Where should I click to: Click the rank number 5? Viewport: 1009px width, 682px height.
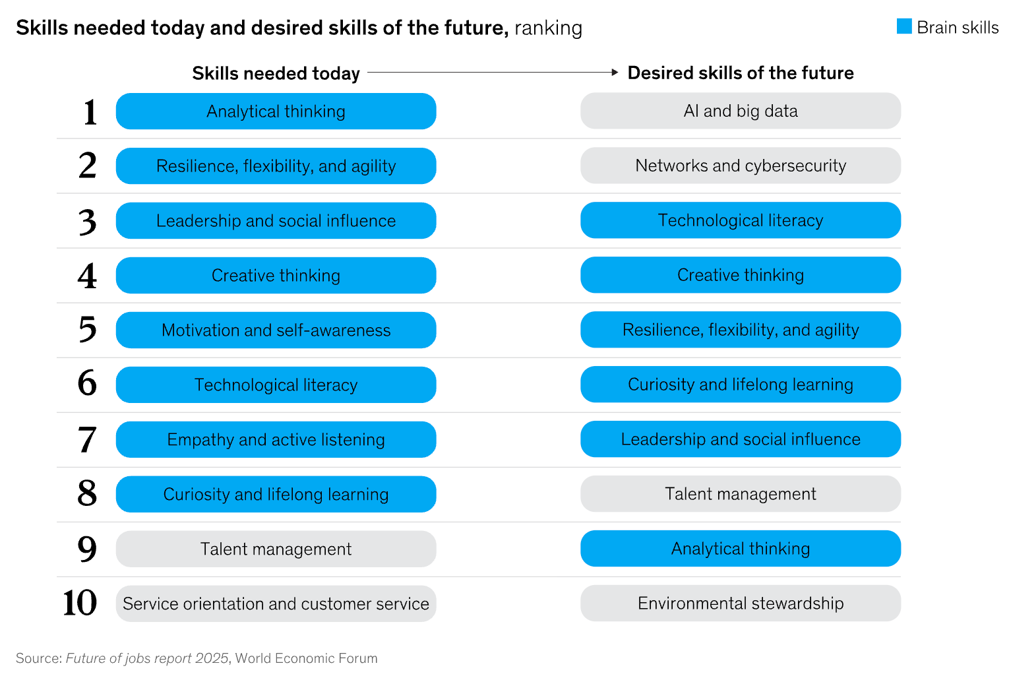[87, 330]
